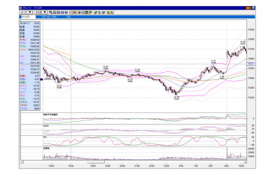Viewport: 274px width, 174px height.
Task: Click the 15547 current price marker
Action: pyautogui.click(x=250, y=64)
